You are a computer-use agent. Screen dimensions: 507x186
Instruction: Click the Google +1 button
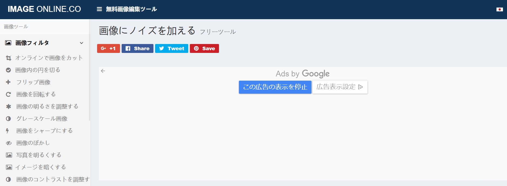[x=108, y=49]
